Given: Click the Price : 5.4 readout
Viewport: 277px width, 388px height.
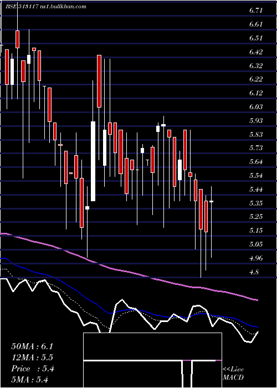Looking at the screenshot, I should (33, 369).
